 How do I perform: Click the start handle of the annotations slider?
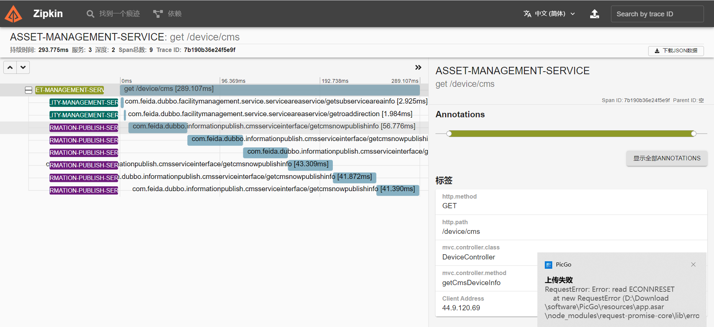point(449,134)
